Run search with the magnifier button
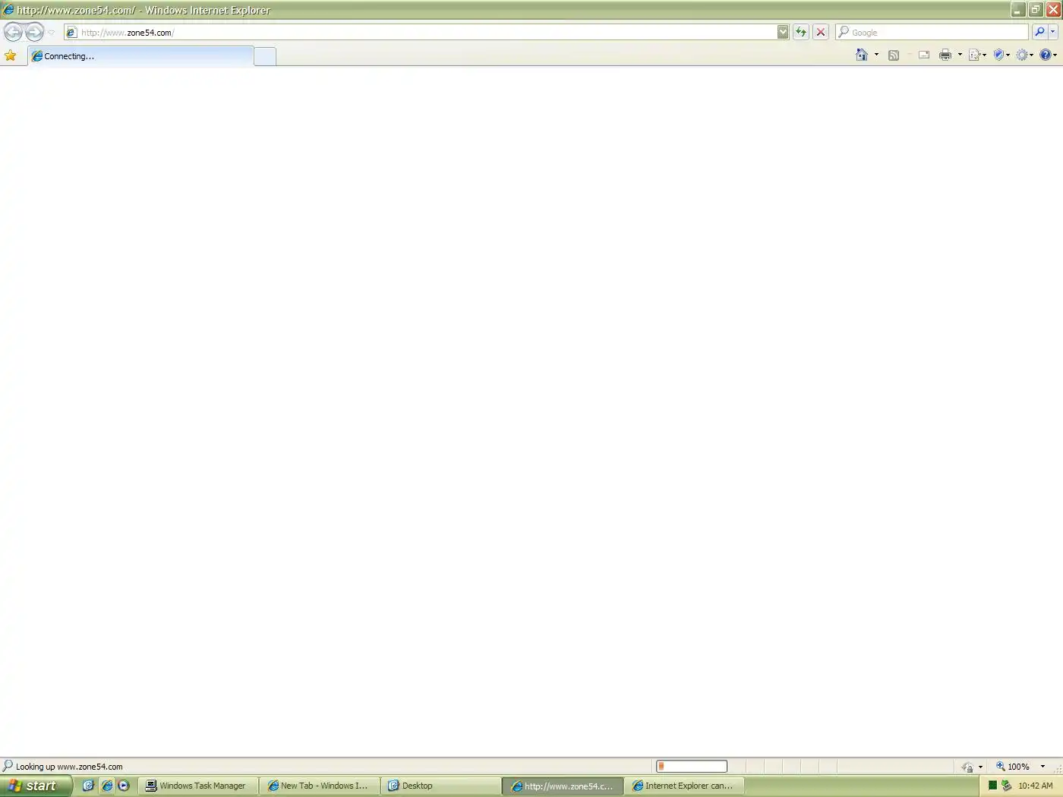 pos(1039,32)
